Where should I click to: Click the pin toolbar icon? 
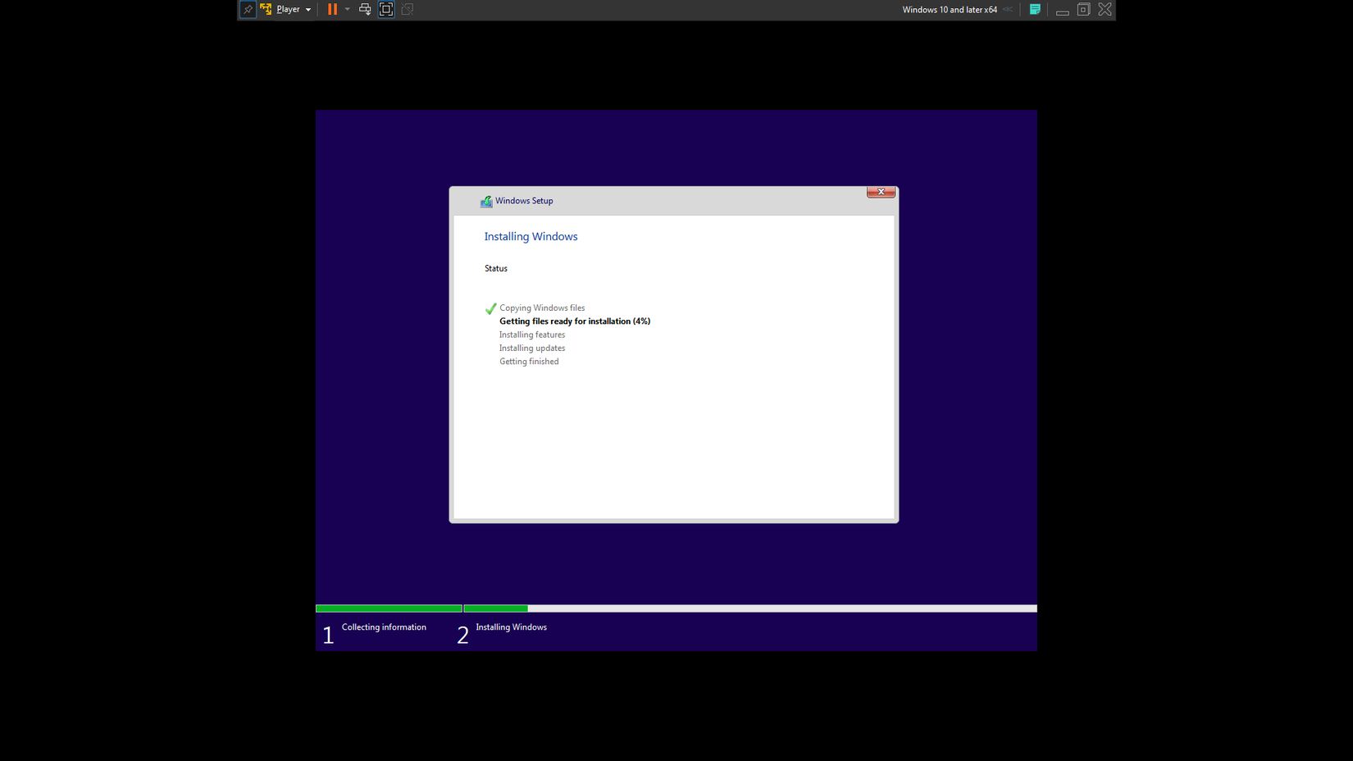[x=248, y=10]
